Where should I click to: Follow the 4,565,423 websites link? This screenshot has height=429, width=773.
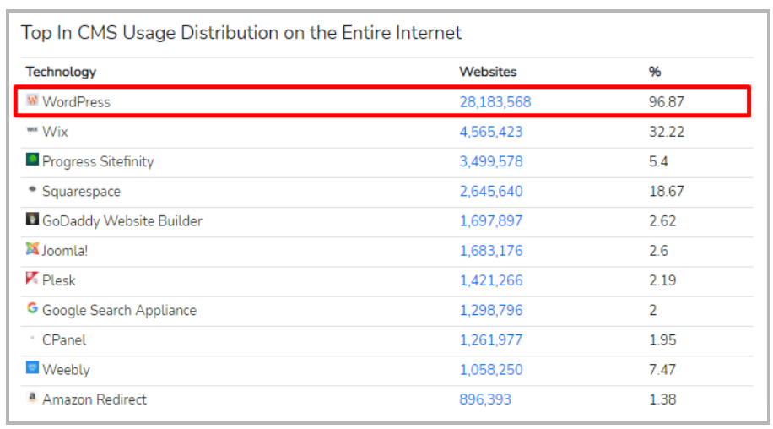coord(491,132)
